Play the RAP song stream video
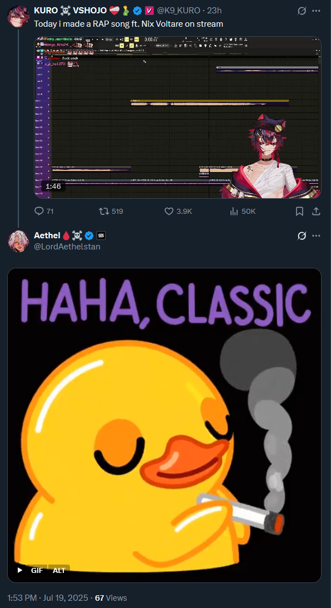The image size is (331, 608). 178,117
